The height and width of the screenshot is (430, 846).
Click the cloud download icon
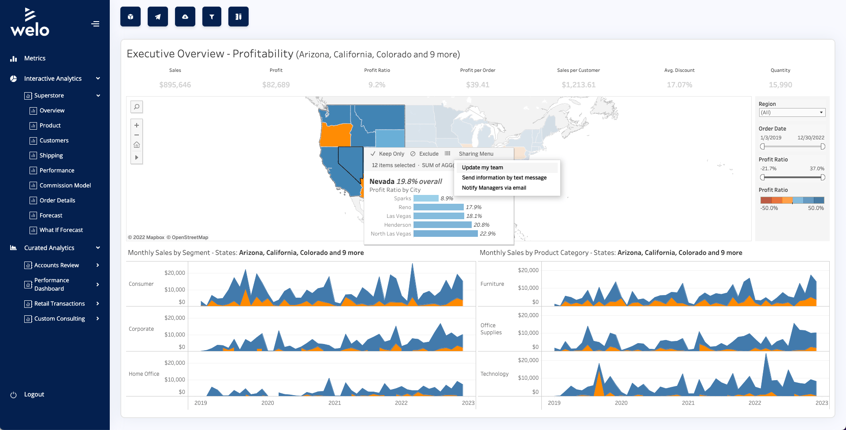(185, 17)
